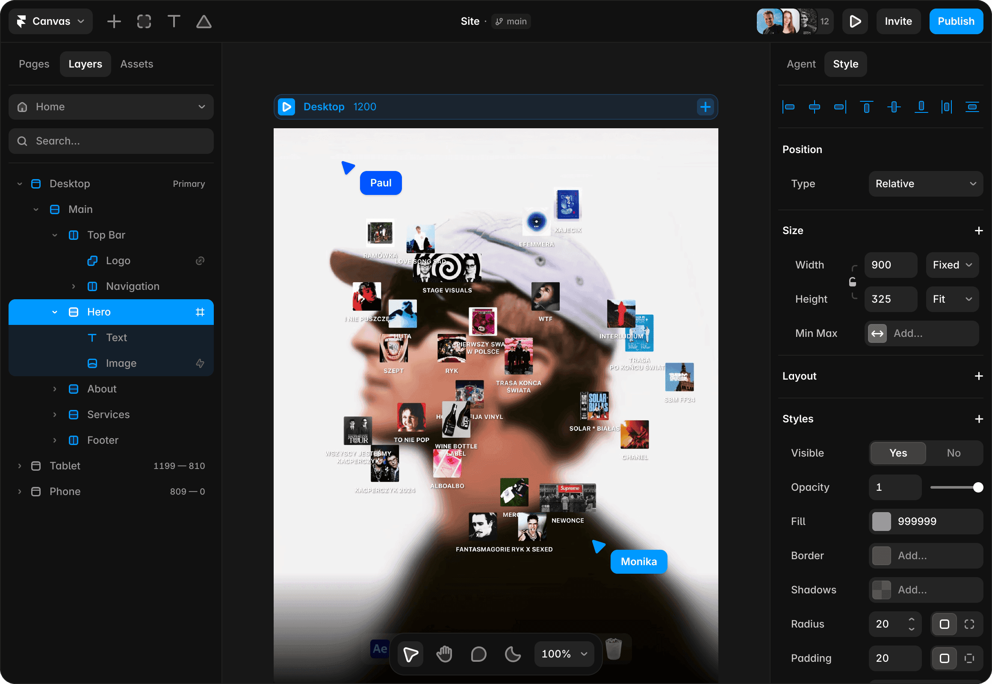This screenshot has height=684, width=992.
Task: Click the main branch label
Action: (x=511, y=21)
